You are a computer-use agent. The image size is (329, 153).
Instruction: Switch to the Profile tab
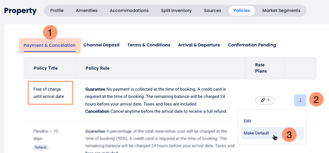57,11
